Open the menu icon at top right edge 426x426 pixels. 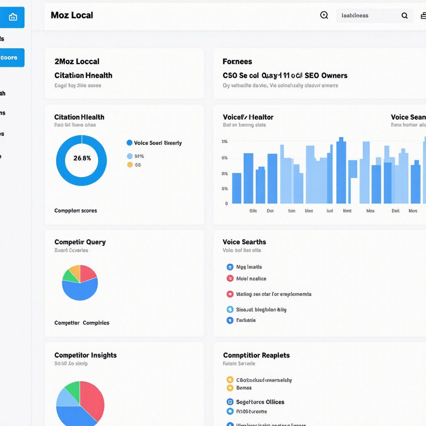(423, 16)
